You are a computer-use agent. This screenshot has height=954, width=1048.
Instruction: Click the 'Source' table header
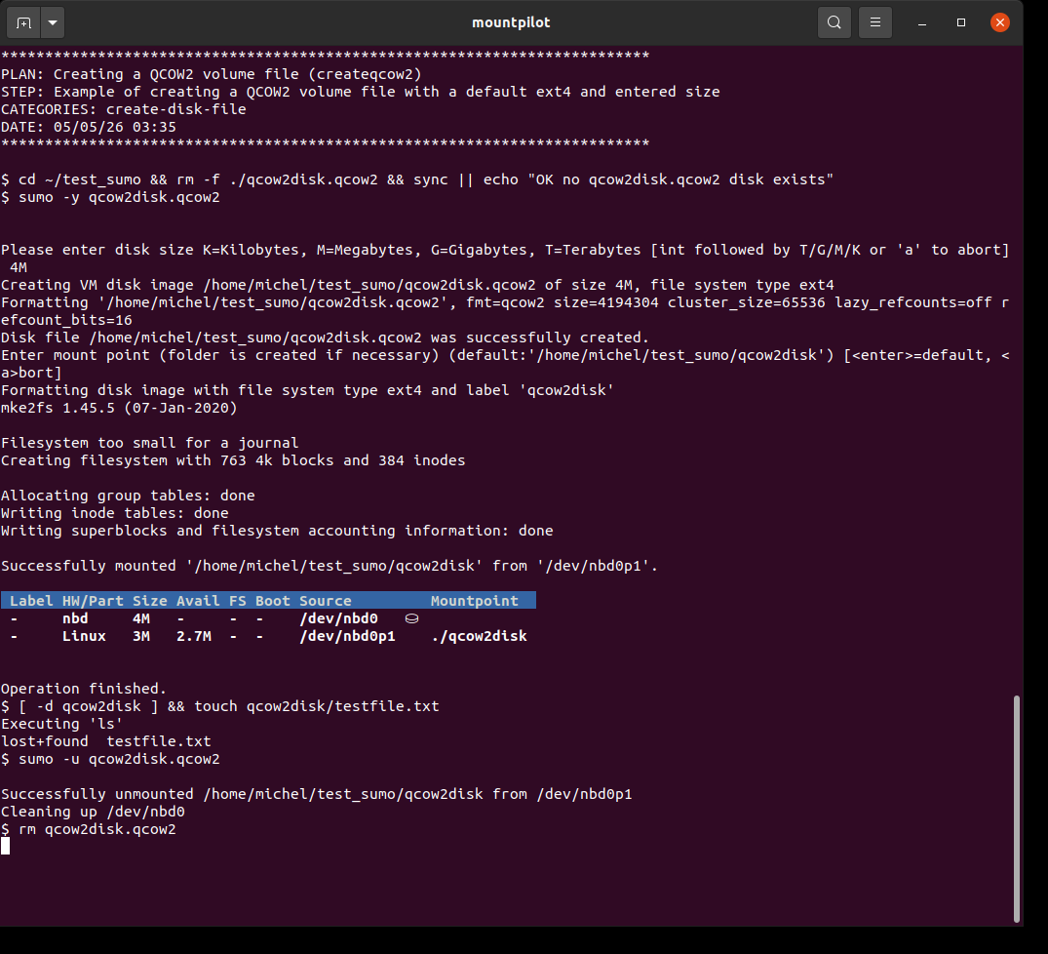click(326, 600)
